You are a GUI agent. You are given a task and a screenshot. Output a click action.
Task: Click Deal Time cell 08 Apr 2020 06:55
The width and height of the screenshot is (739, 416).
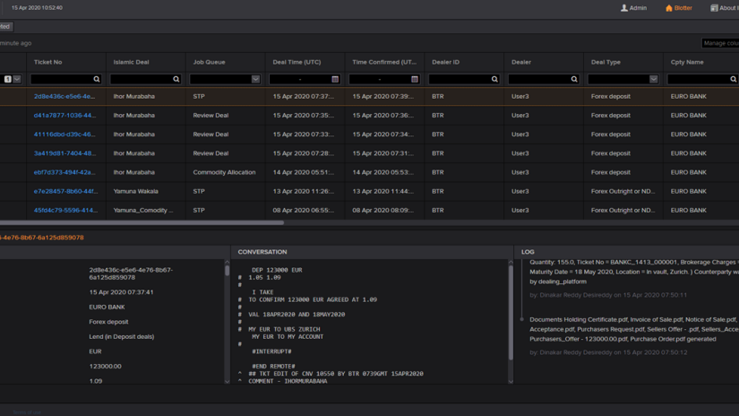coord(303,211)
